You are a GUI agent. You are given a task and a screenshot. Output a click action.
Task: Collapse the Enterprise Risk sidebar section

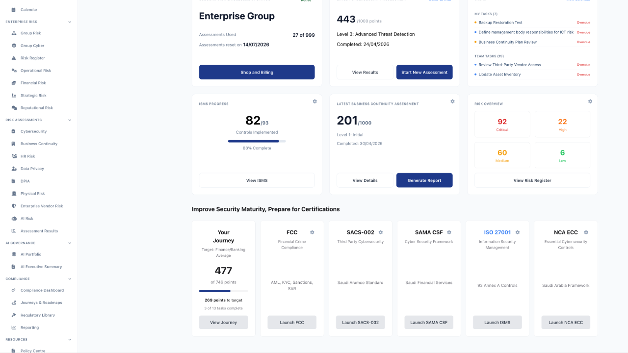coord(70,22)
